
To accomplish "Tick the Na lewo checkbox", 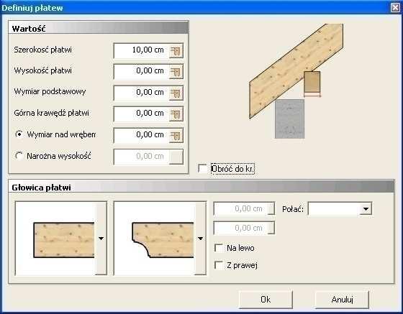I will coord(219,248).
